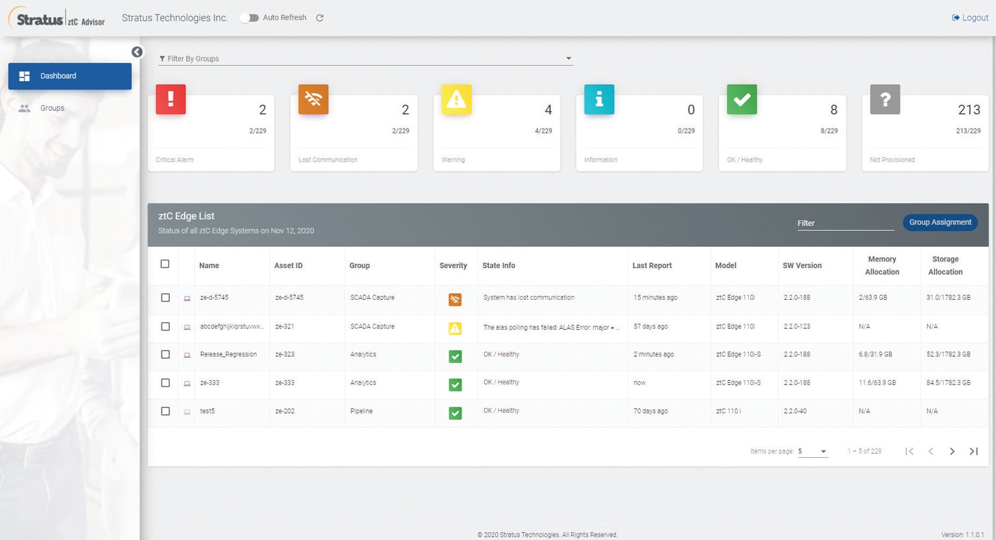Click the green OK / Healthy checkmark icon
996x540 pixels.
[x=742, y=100]
